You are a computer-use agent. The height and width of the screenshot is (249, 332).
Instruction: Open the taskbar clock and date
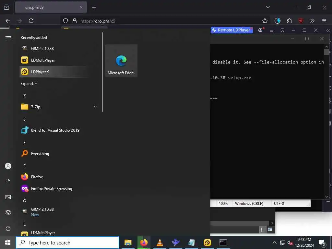[304, 243]
